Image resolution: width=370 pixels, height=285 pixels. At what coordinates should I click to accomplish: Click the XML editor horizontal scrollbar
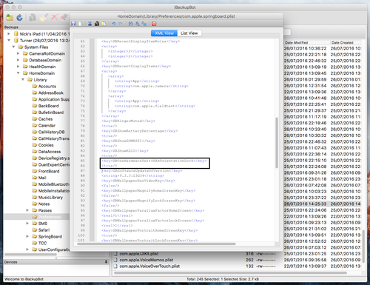(x=156, y=244)
